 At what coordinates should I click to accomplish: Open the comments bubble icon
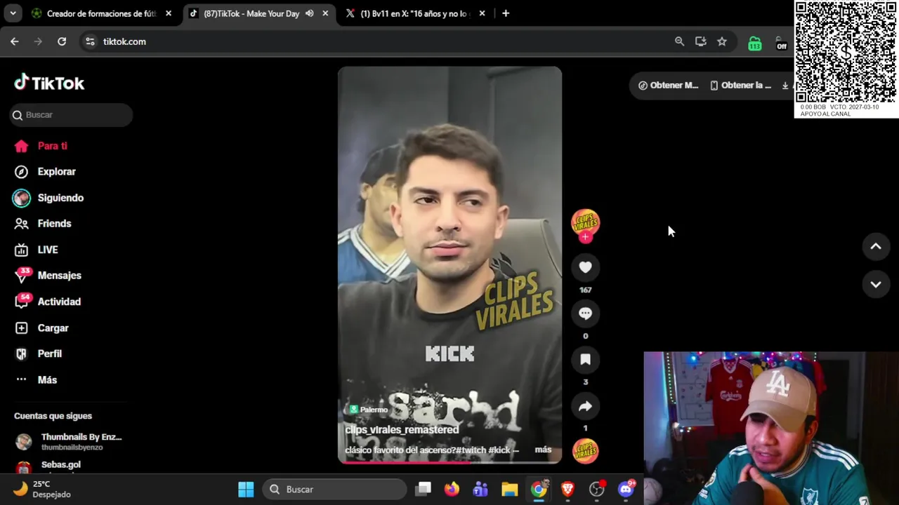click(x=585, y=314)
